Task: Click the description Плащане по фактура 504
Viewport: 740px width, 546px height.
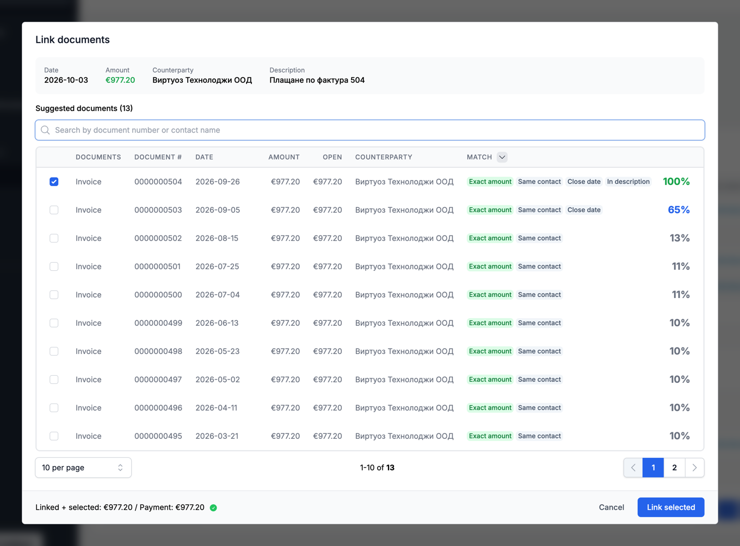Action: (317, 80)
